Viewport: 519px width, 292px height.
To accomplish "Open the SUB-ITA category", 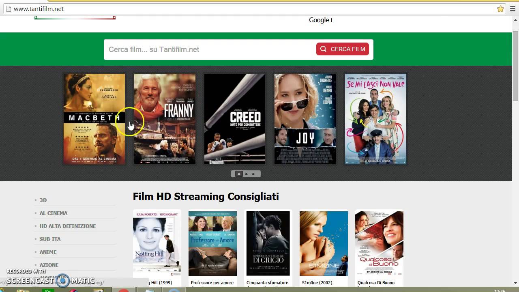I will [50, 239].
